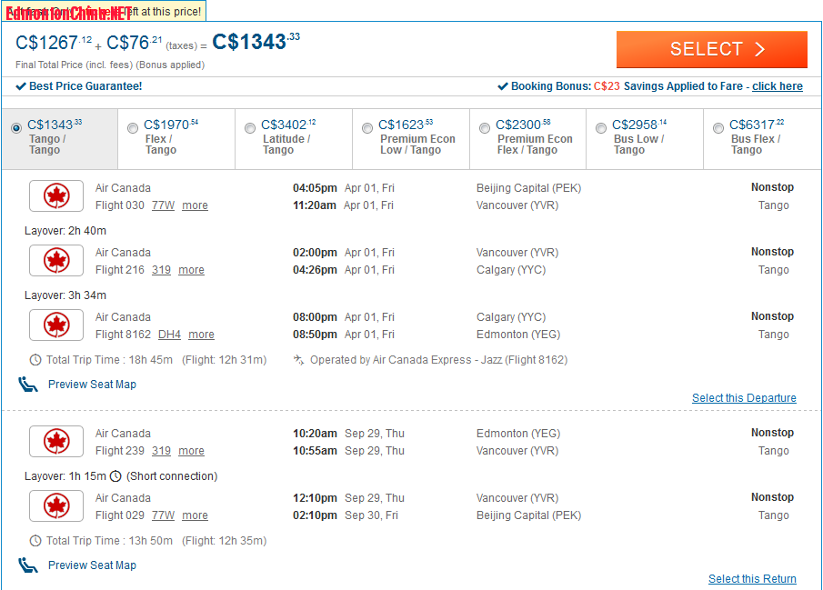
Task: Select the C$1970 Flex / Tango fare
Action: [133, 128]
